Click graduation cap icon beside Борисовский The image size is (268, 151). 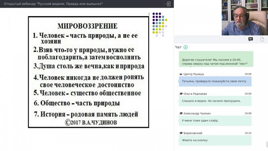[181, 133]
